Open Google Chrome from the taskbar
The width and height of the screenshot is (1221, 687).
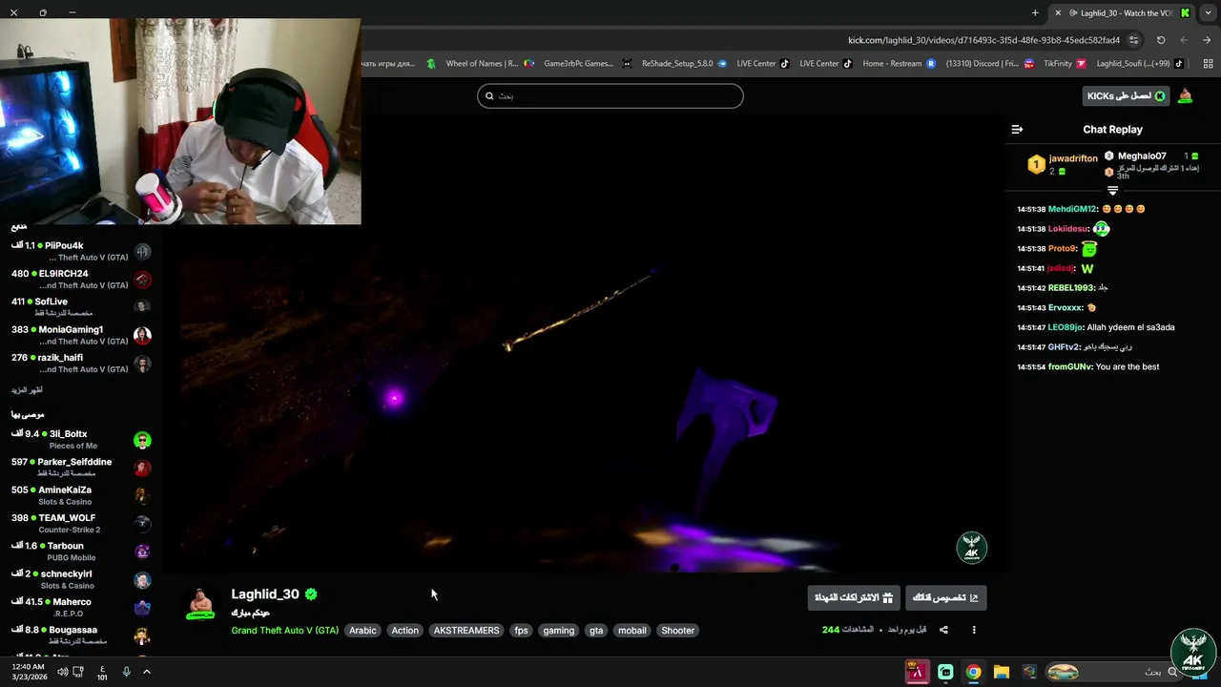(973, 672)
